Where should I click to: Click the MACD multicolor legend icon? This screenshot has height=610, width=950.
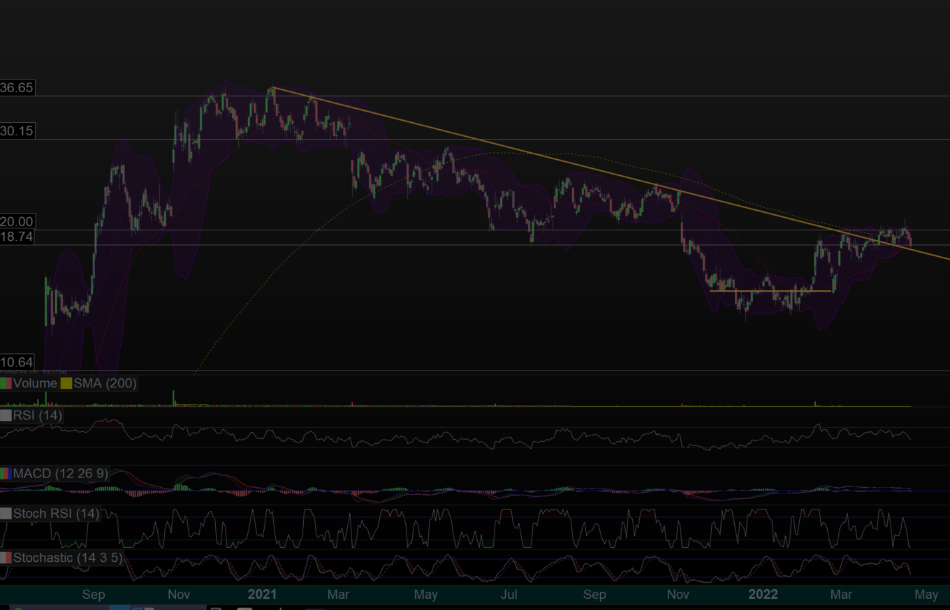(x=6, y=474)
